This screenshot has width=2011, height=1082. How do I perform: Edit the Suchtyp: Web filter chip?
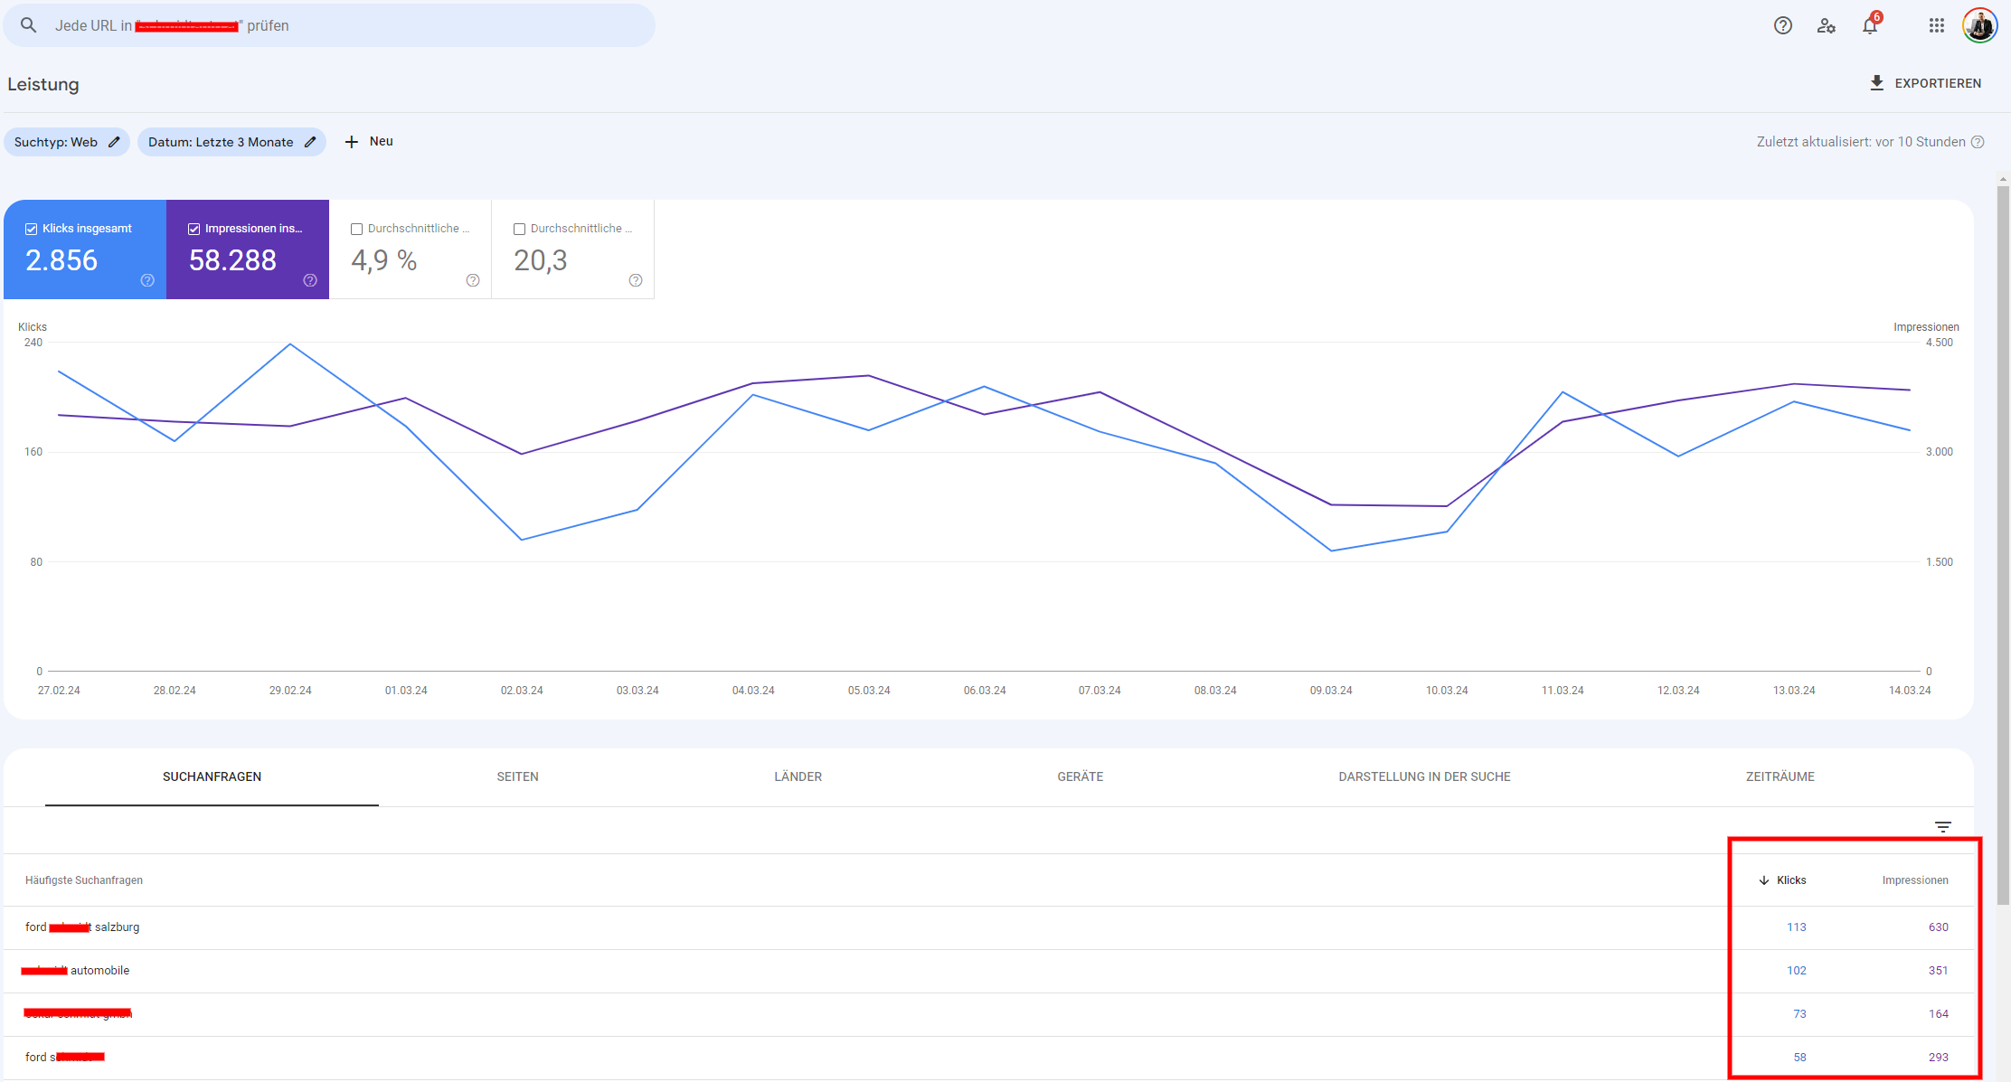click(67, 142)
